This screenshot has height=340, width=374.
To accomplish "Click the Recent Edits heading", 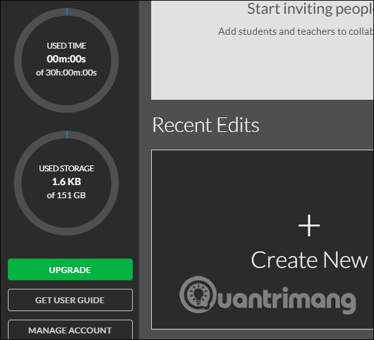I will [x=206, y=125].
